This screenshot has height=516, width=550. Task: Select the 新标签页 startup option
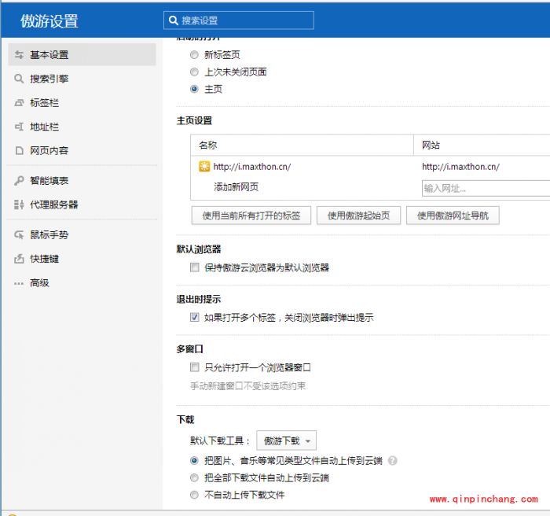tap(194, 55)
